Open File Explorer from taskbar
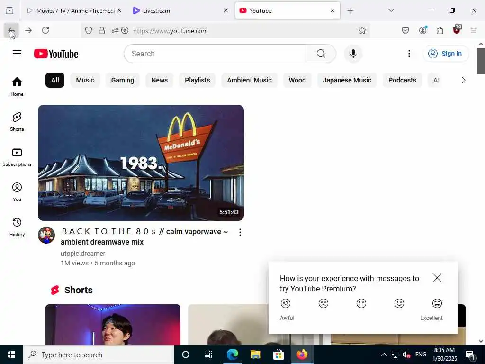This screenshot has width=485, height=364. (x=255, y=355)
